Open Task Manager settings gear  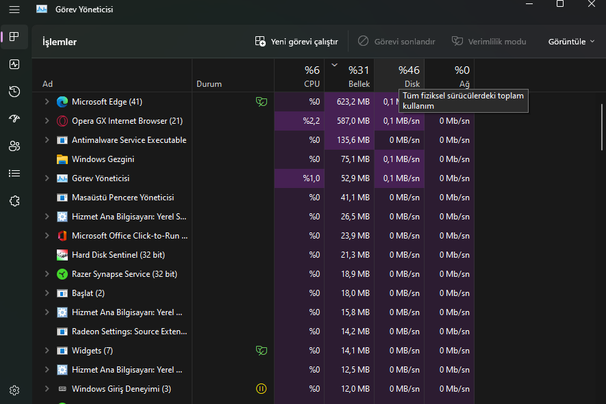tap(14, 390)
